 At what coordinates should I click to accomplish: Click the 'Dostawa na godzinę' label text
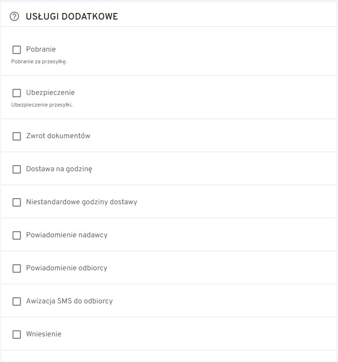coord(59,169)
